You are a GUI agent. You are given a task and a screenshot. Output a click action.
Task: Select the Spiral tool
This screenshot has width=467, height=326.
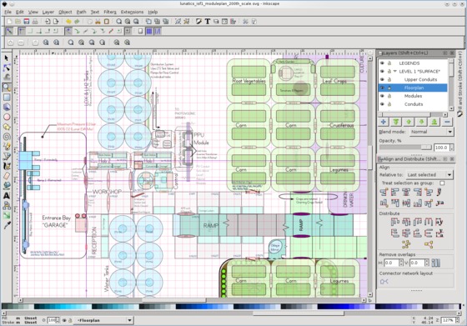click(x=7, y=137)
